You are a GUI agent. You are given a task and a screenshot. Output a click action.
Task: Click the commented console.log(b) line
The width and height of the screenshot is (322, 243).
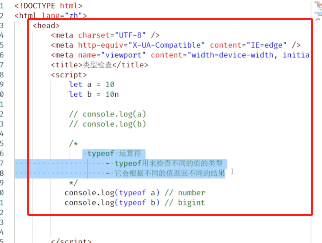click(108, 124)
